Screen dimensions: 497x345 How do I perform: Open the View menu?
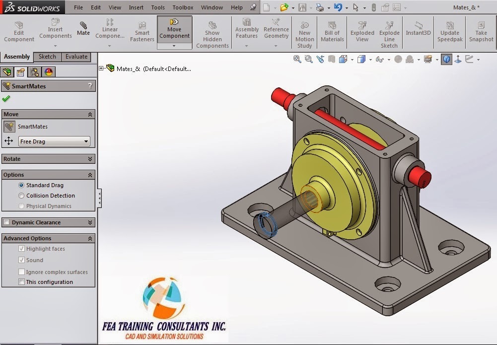tap(115, 7)
